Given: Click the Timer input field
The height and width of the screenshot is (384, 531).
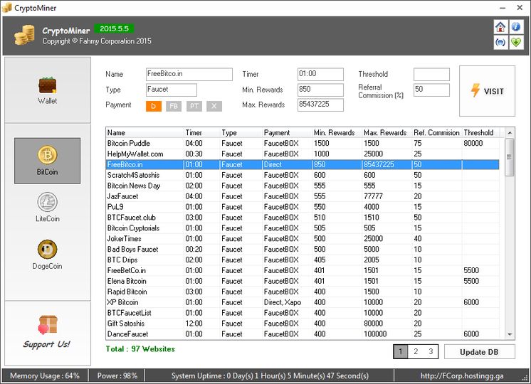Looking at the screenshot, I should tap(320, 75).
